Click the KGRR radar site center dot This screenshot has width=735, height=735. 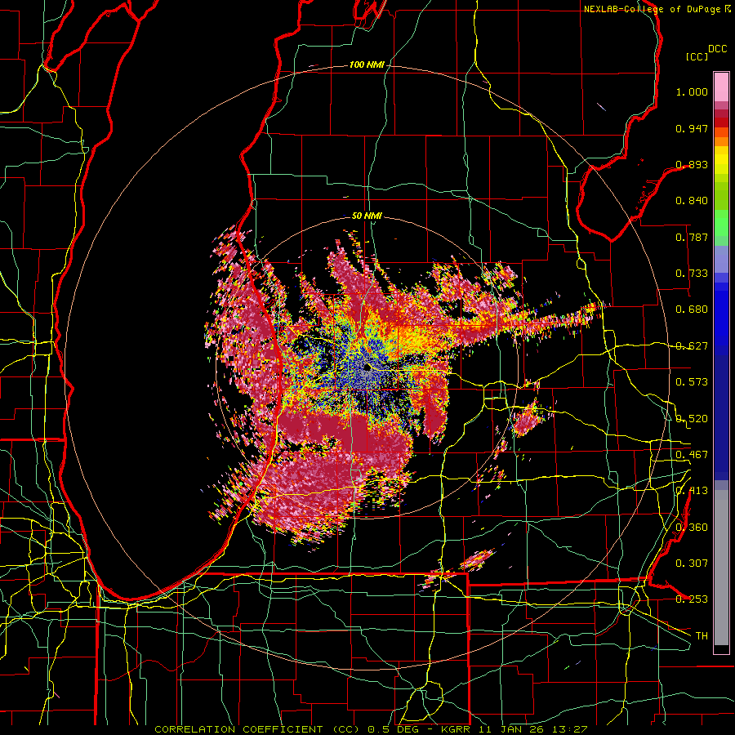coord(367,367)
